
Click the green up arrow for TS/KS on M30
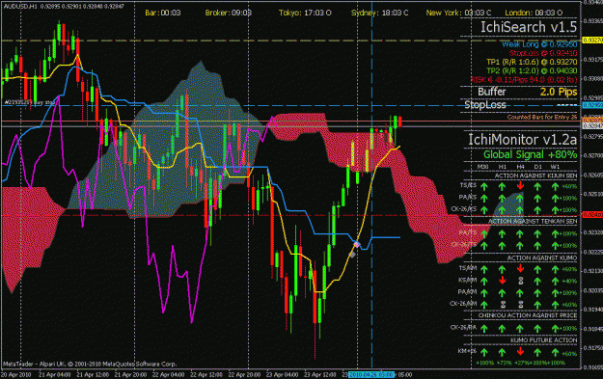(x=484, y=187)
